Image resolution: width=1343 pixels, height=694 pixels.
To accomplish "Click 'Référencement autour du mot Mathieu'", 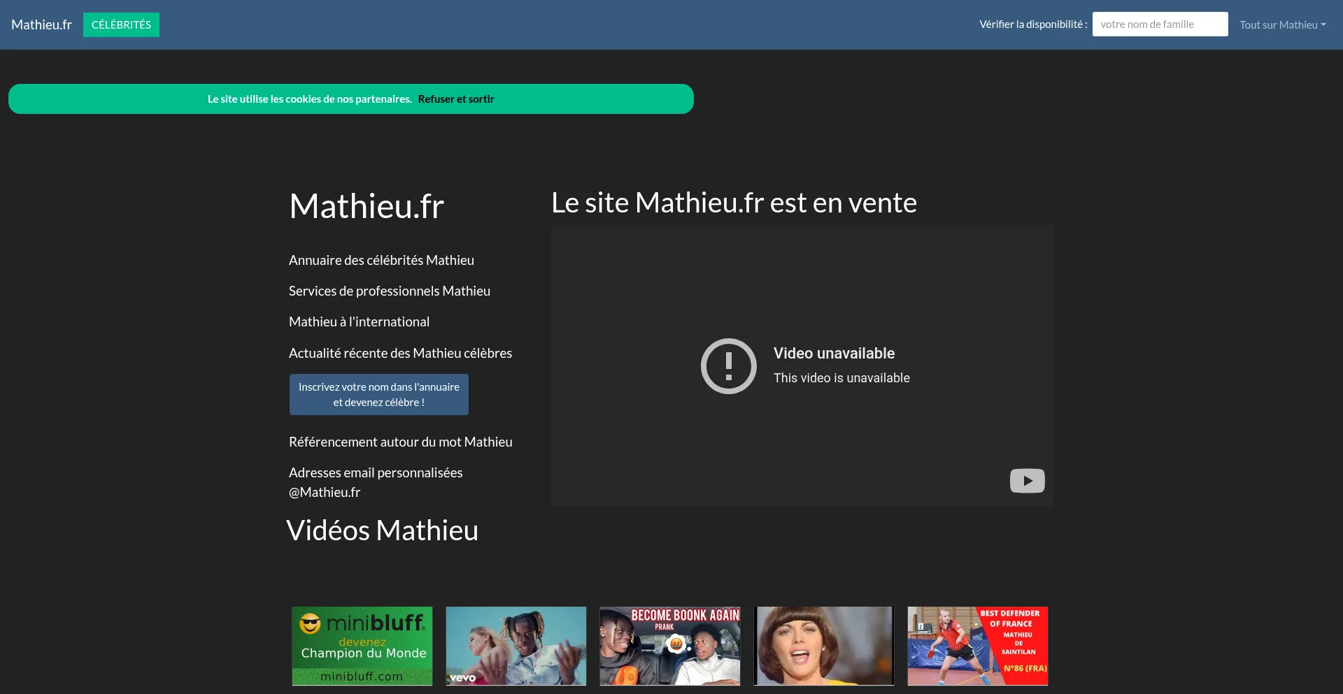I will (400, 441).
